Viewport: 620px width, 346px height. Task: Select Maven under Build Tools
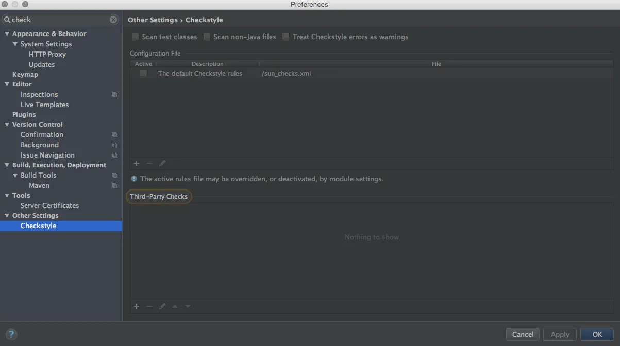[x=39, y=185]
